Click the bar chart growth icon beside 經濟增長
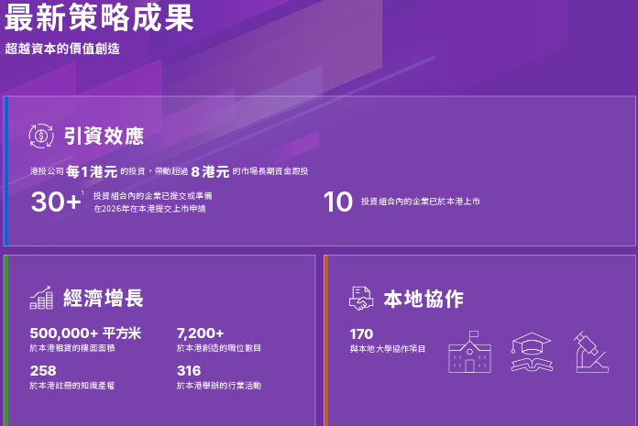 pyautogui.click(x=41, y=298)
